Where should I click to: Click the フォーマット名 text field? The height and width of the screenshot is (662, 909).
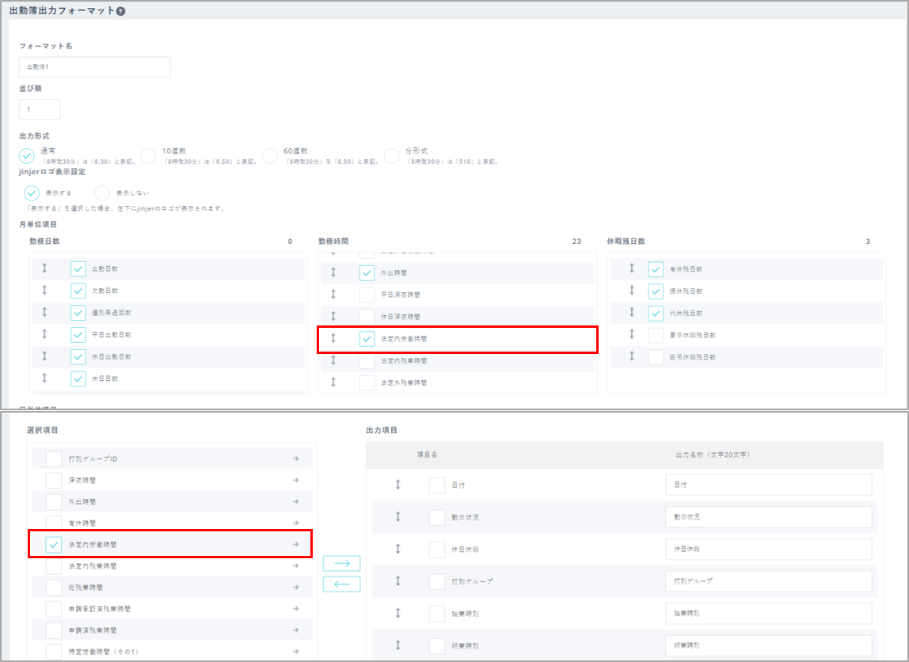[x=95, y=67]
